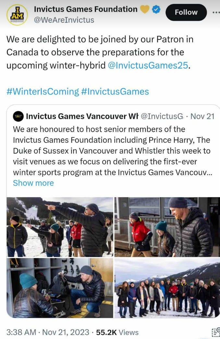
Task: Open the three-dot more options menu
Action: [216, 12]
